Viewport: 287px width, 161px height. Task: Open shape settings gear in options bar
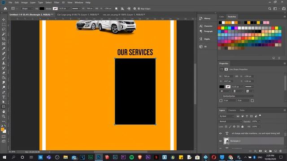pyautogui.click(x=135, y=8)
